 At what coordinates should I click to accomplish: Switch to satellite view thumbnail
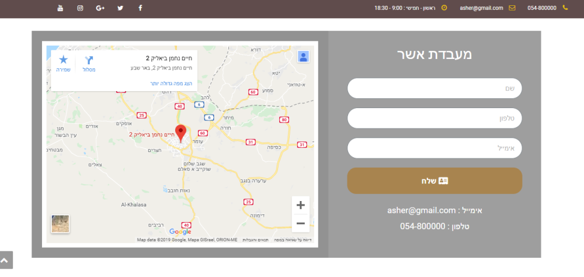click(60, 224)
